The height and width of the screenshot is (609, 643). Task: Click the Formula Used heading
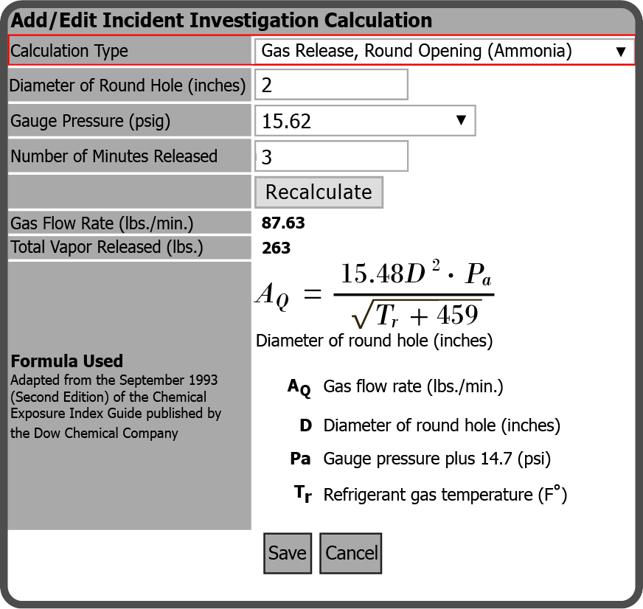pyautogui.click(x=66, y=361)
